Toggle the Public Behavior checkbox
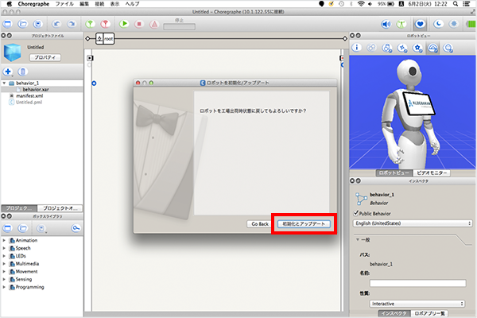The width and height of the screenshot is (477, 318). coord(356,213)
